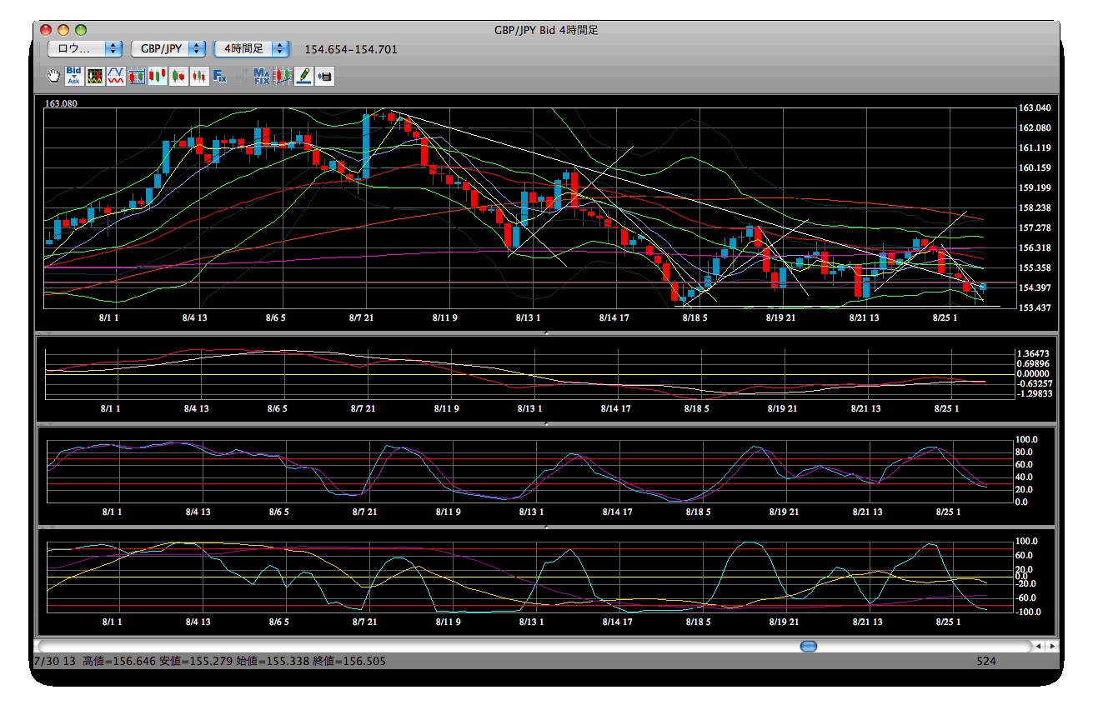Click the 156.318 price axis label

[1035, 248]
